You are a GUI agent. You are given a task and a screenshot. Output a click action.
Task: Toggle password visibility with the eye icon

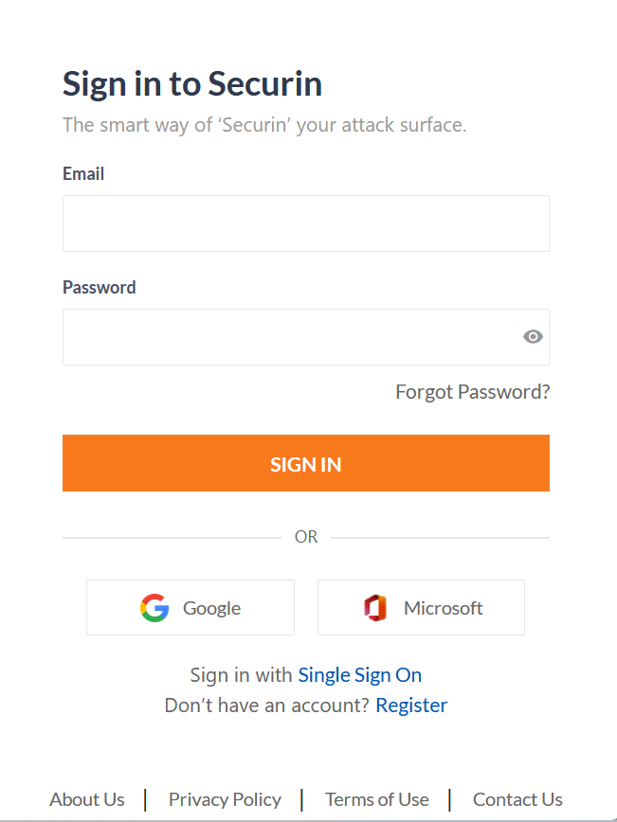[x=533, y=336]
